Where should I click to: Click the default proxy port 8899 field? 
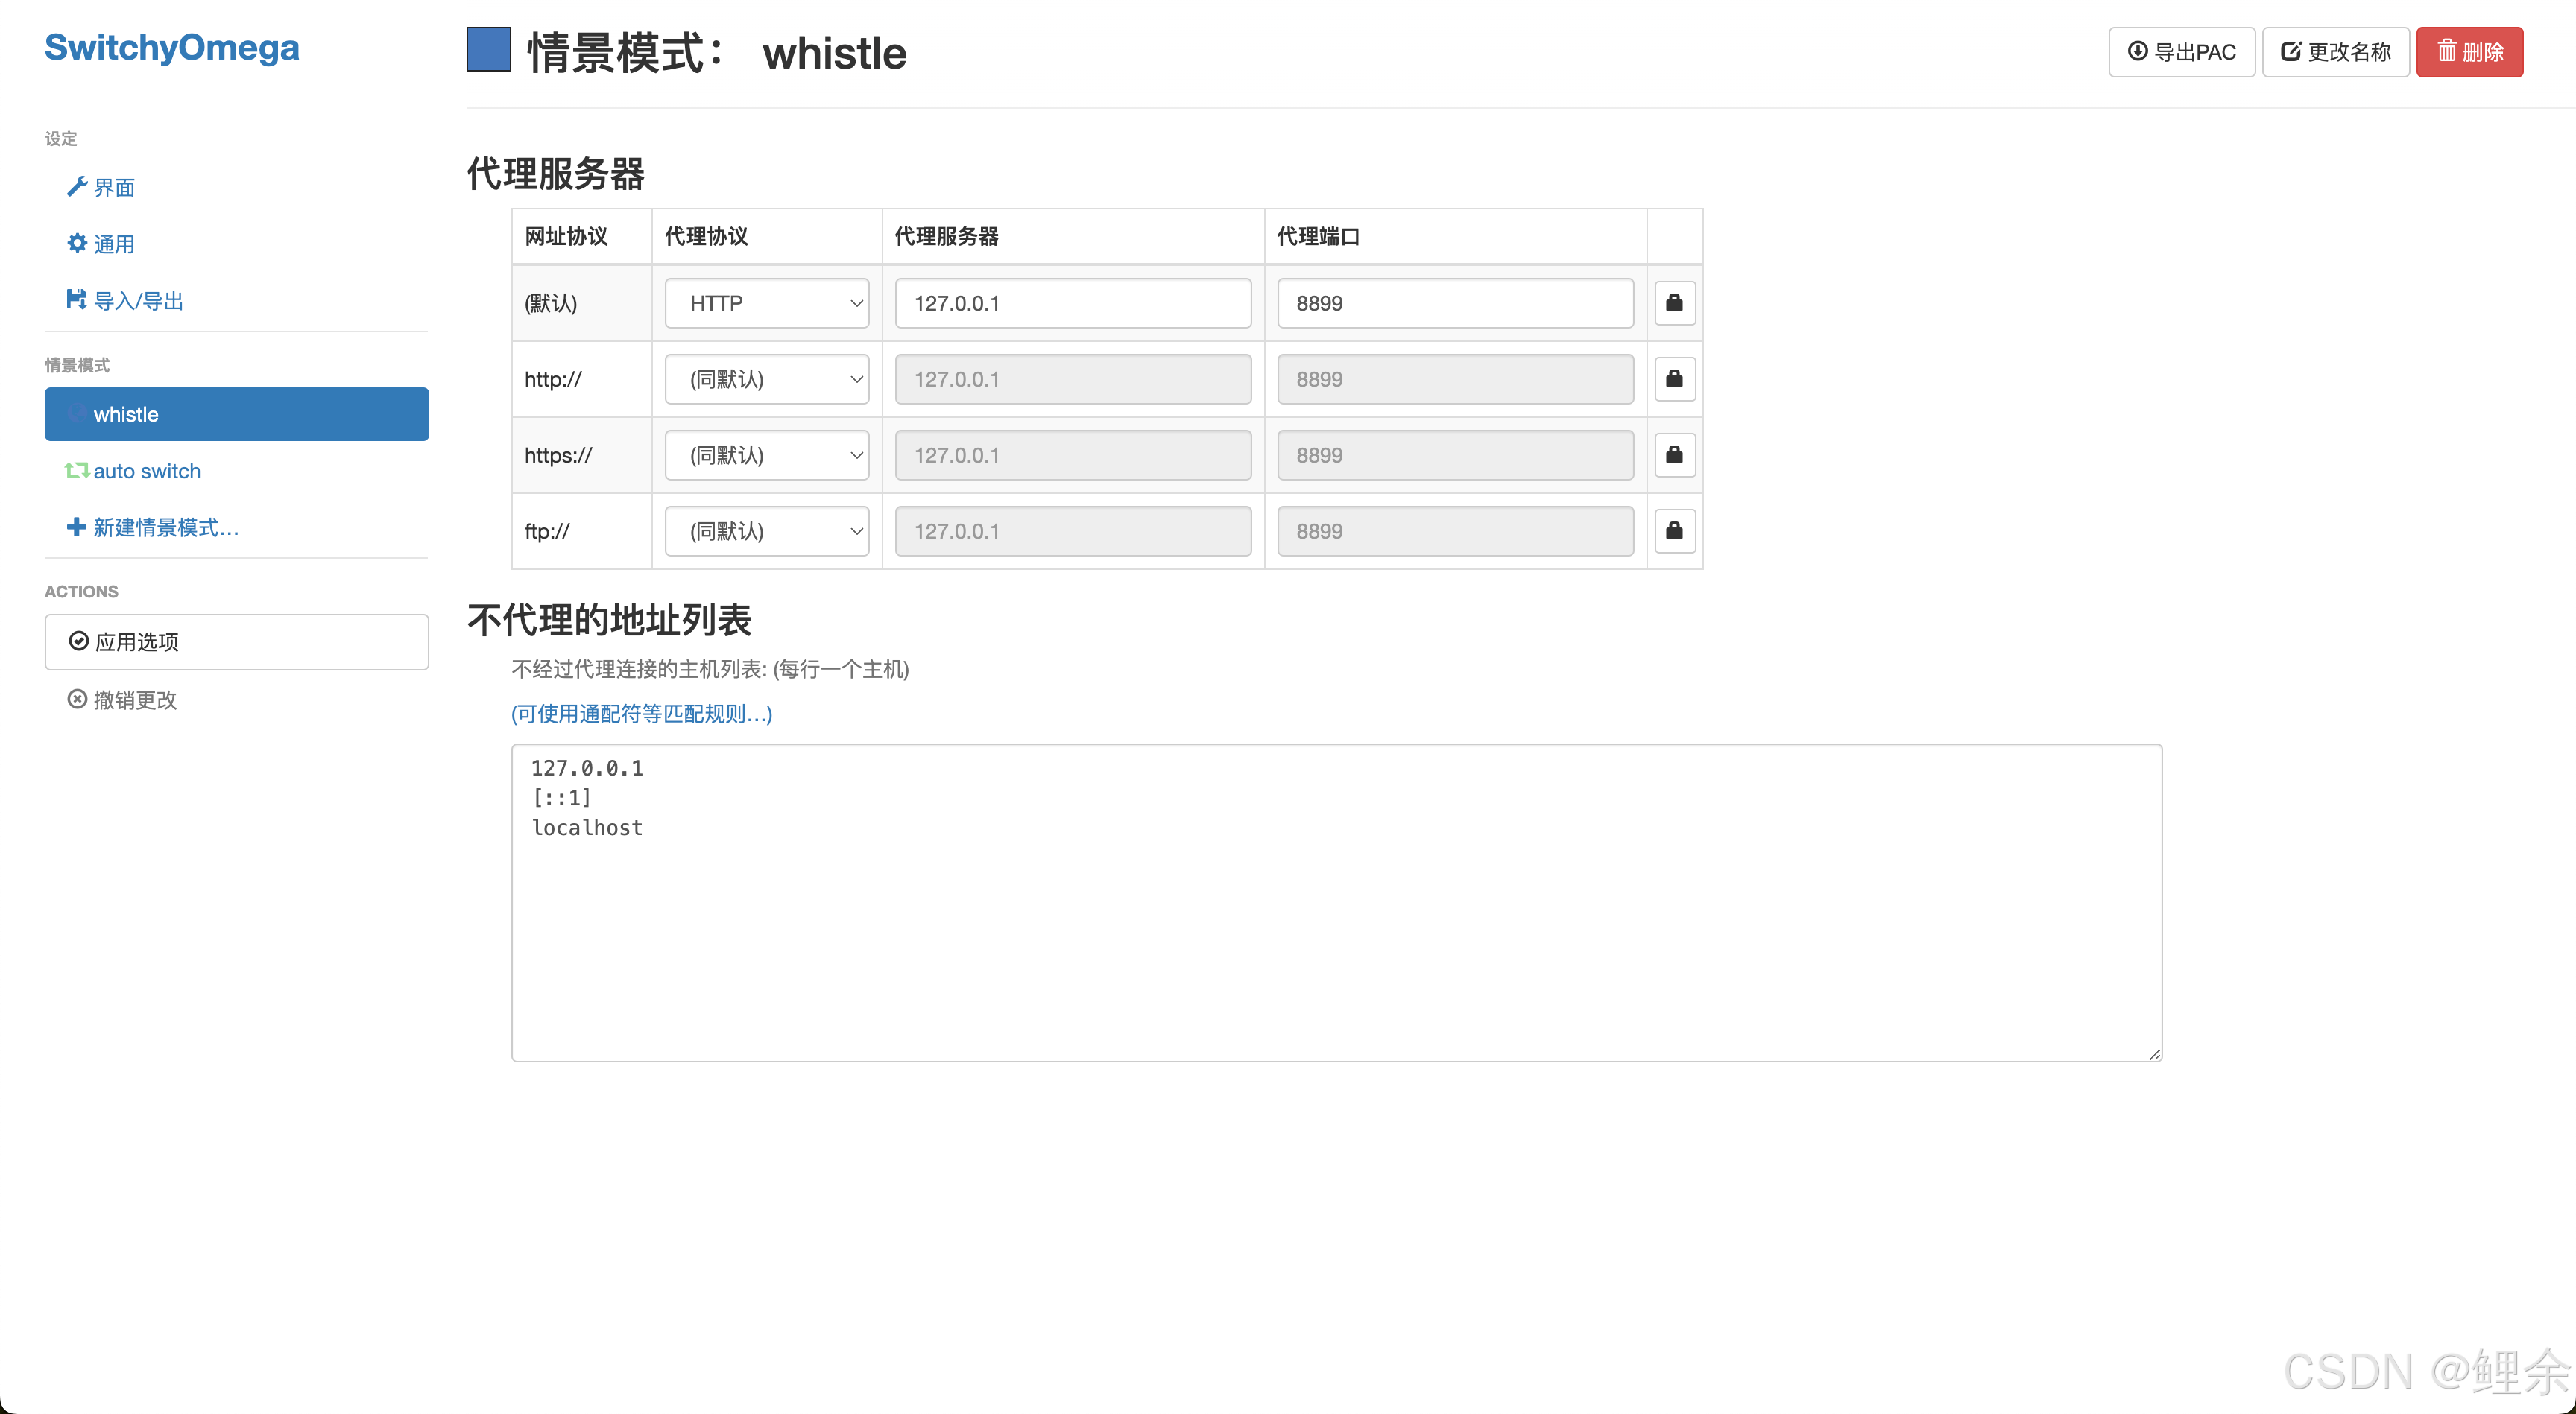1454,302
